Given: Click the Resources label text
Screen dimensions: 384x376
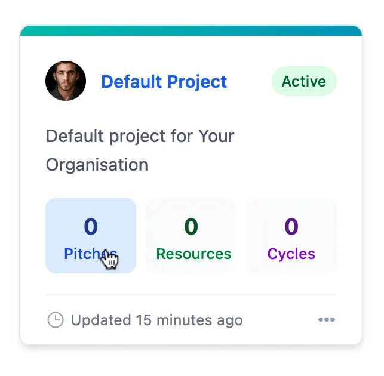Looking at the screenshot, I should tap(193, 254).
